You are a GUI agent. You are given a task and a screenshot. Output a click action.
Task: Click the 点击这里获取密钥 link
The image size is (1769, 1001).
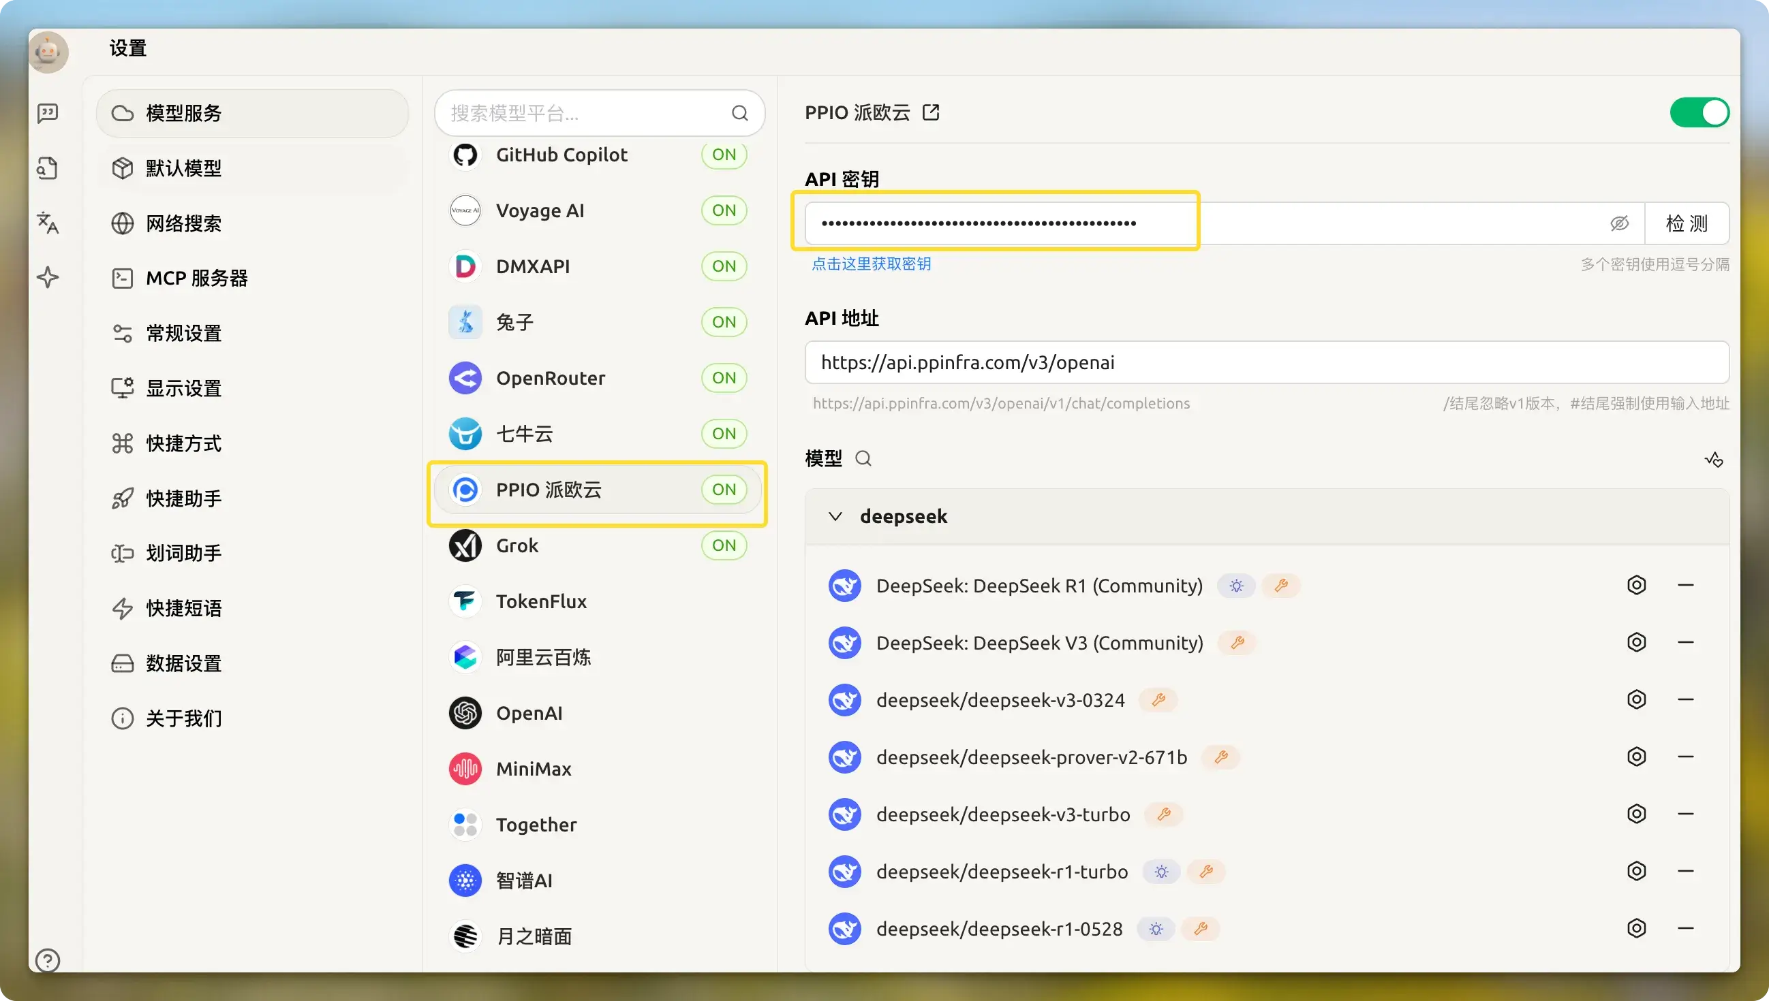[871, 264]
